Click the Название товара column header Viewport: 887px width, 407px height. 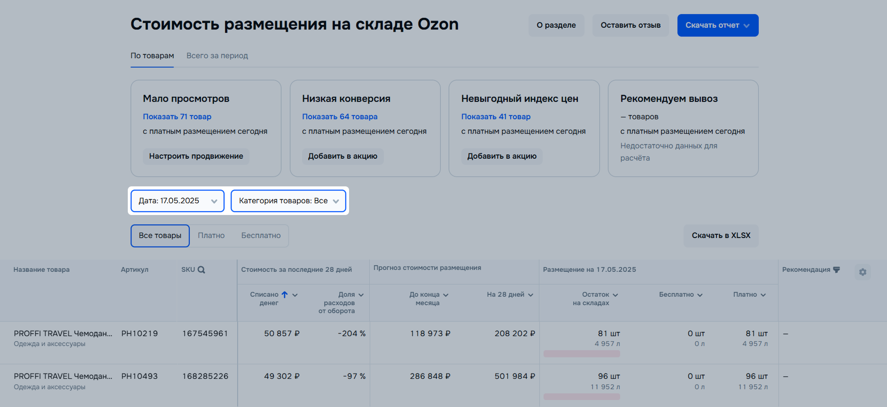click(x=41, y=270)
